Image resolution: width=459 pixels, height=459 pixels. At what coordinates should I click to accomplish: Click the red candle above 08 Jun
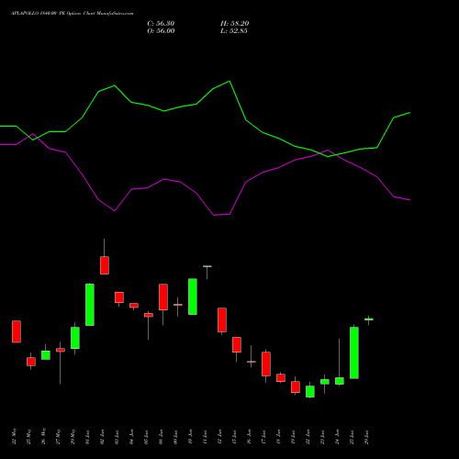click(163, 297)
